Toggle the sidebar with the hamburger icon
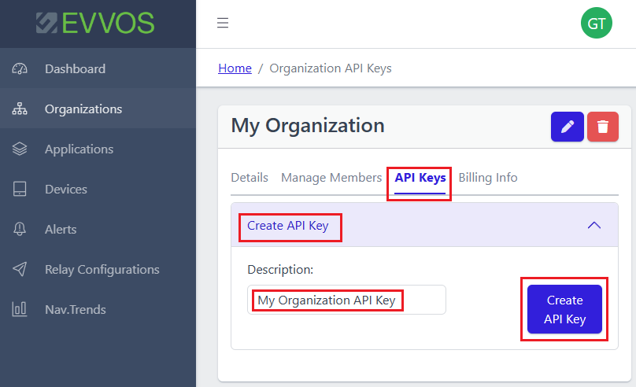 223,23
